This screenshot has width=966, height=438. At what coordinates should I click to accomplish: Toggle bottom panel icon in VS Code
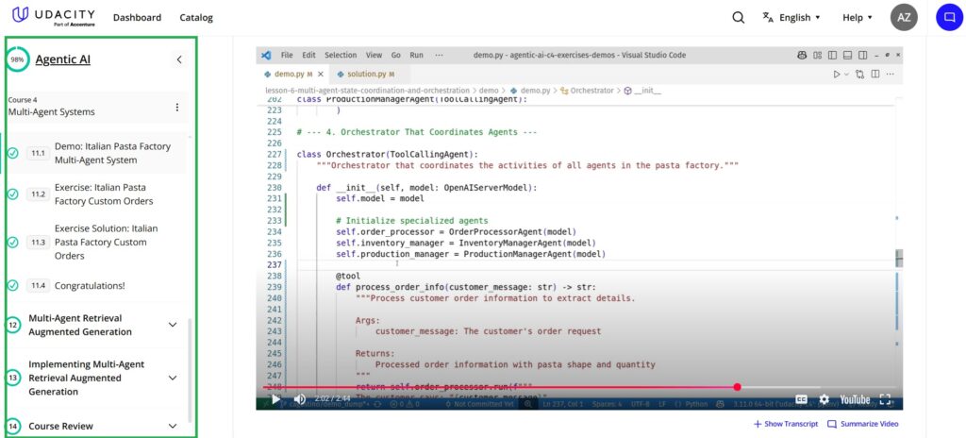(847, 55)
